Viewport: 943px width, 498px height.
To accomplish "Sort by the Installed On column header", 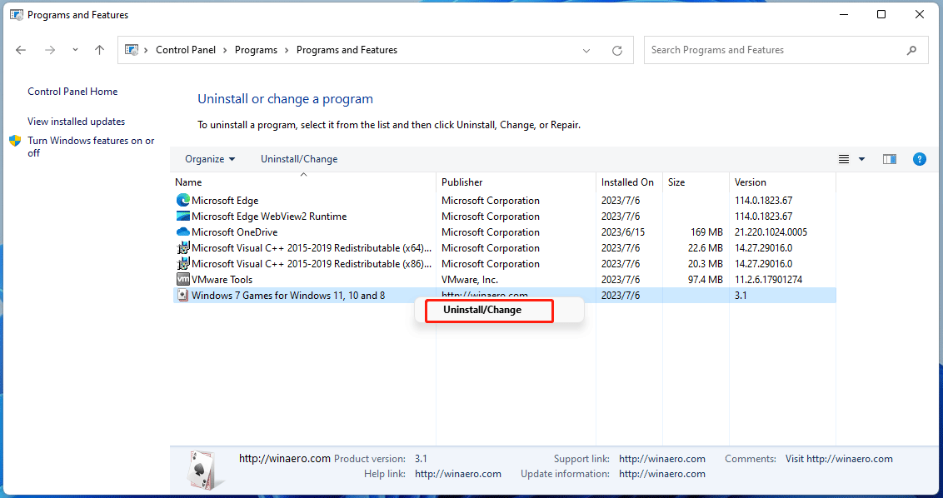I will pos(629,182).
